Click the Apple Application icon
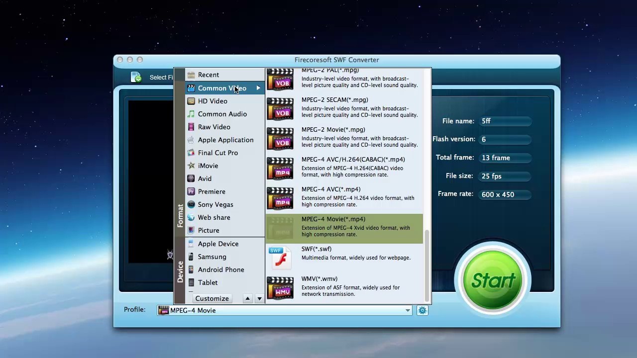 coord(191,140)
